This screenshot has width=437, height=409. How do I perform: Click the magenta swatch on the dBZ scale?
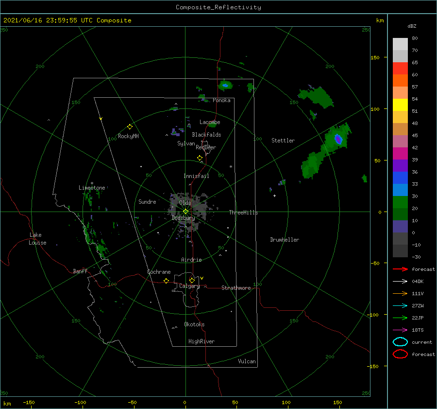[x=400, y=153]
